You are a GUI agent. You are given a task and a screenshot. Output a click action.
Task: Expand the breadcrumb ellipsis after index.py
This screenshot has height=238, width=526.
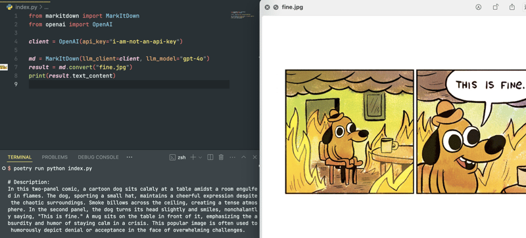coord(46,7)
